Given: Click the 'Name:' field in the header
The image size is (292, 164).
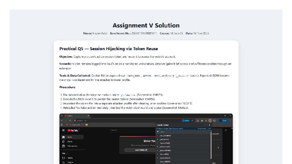Looking at the screenshot, I should [95, 33].
